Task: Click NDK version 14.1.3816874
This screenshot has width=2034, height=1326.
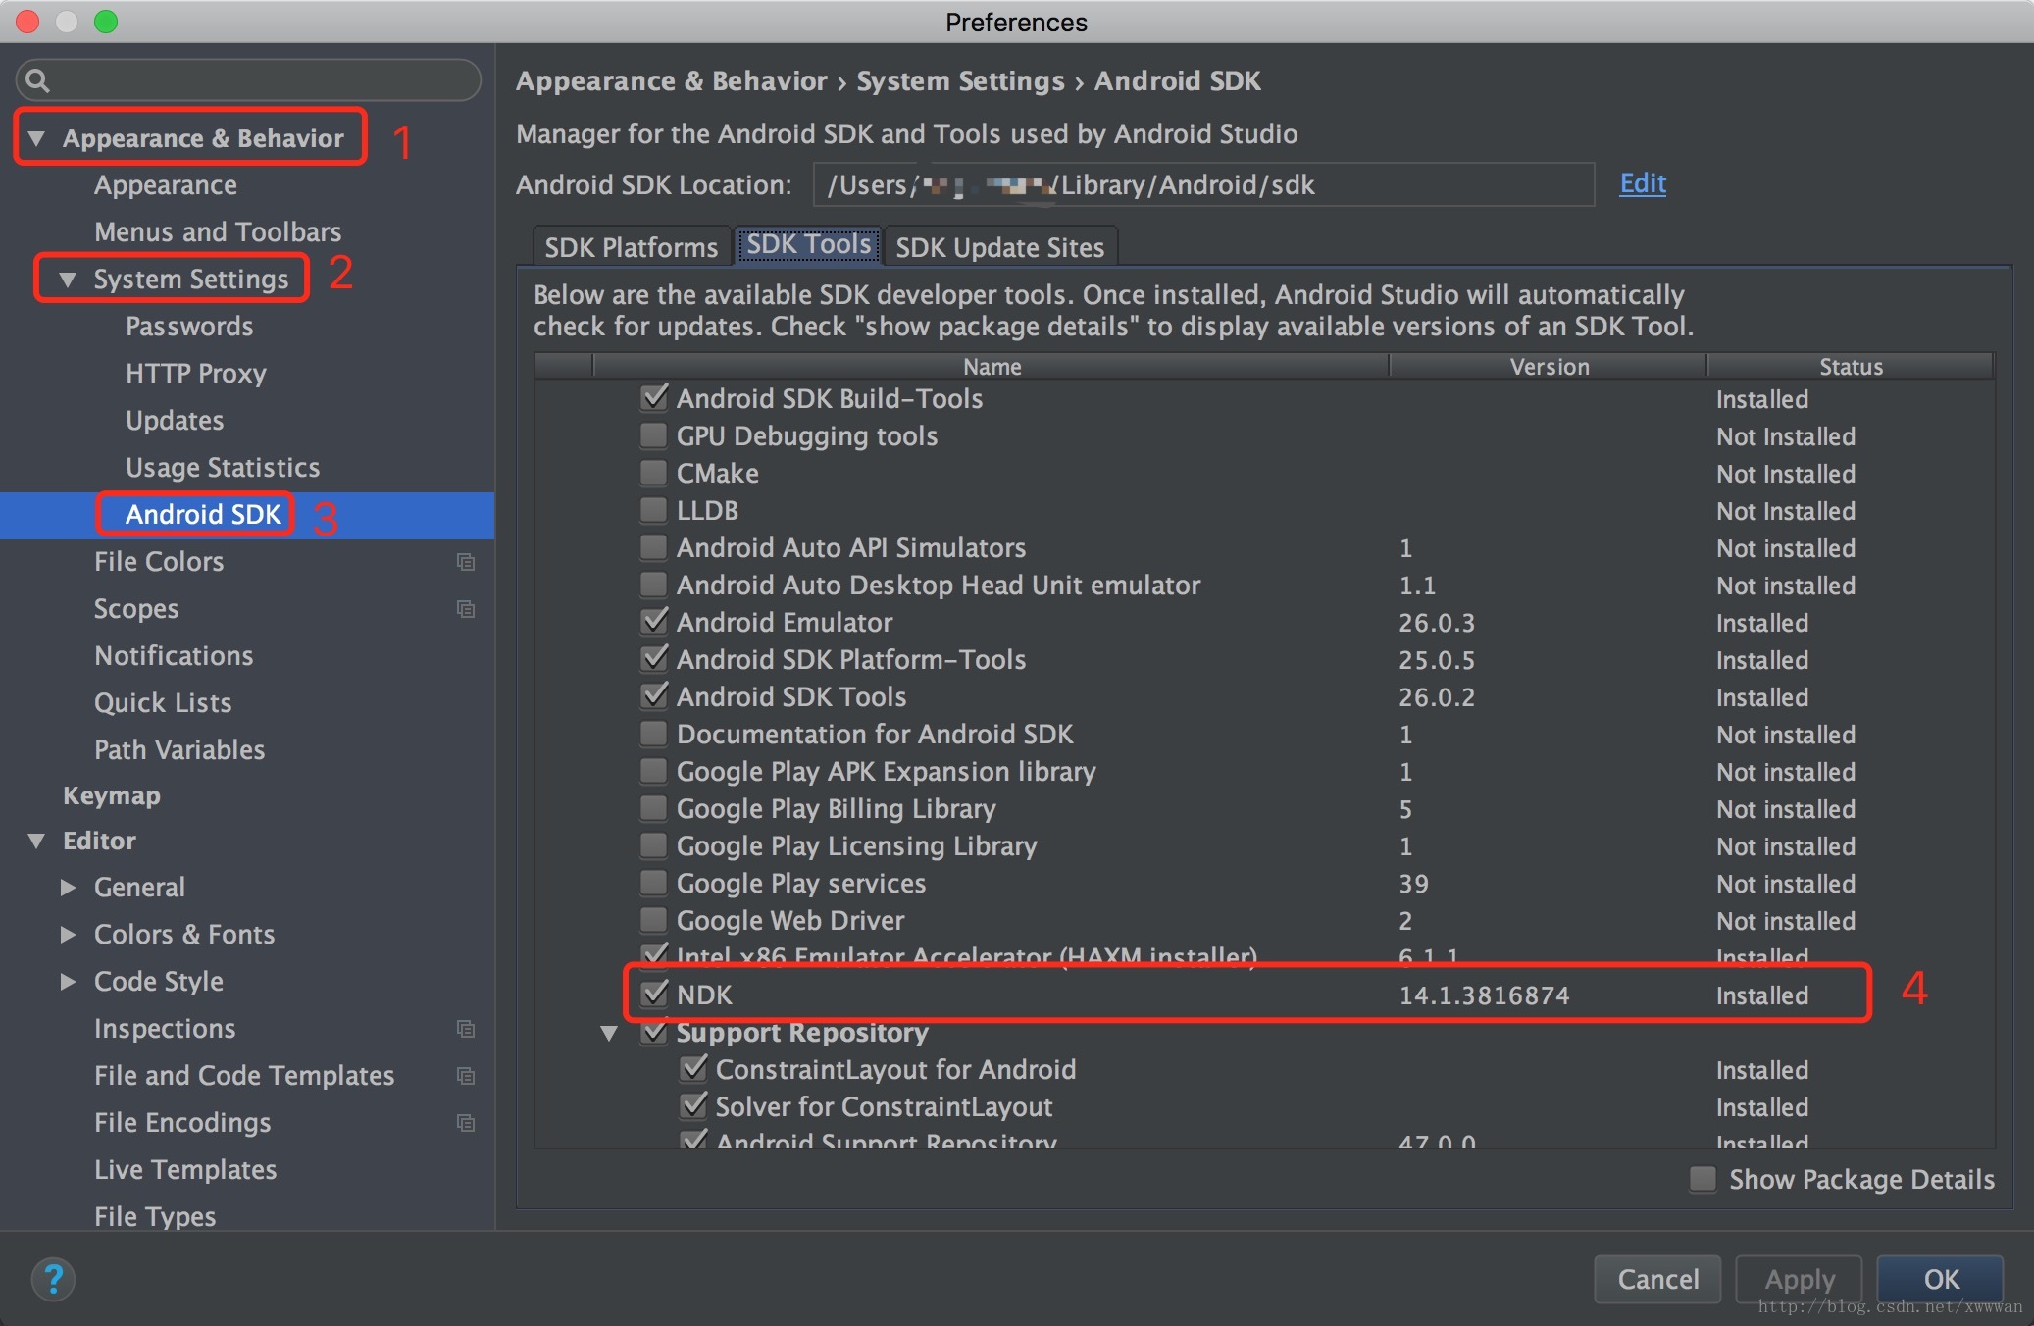Action: 1484,995
